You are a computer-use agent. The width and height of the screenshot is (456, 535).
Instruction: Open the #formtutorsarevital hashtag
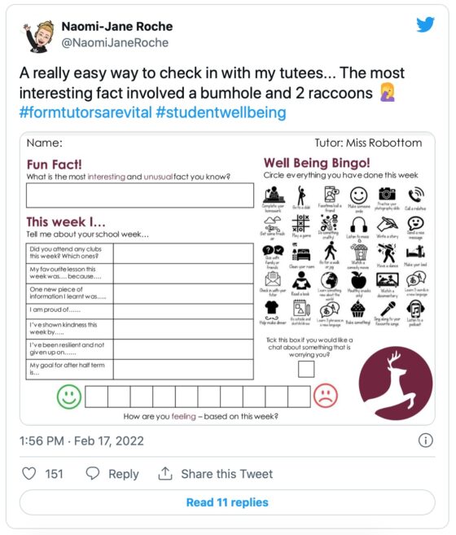point(85,112)
